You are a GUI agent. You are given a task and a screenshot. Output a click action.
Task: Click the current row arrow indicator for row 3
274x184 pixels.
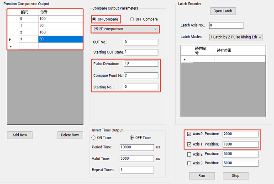pyautogui.click(x=10, y=40)
